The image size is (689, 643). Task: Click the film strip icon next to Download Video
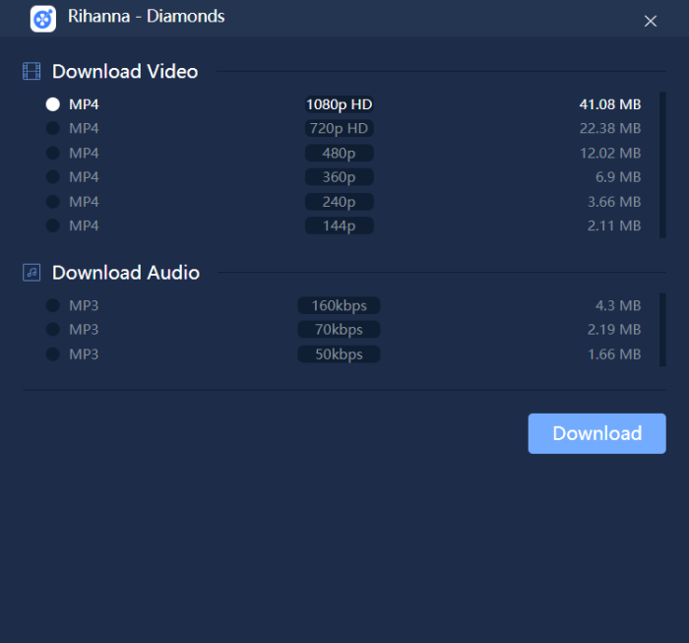pos(31,71)
